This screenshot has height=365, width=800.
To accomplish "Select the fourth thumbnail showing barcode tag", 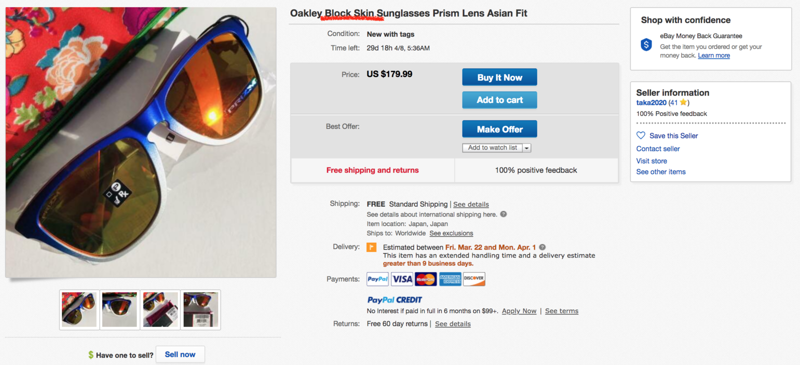I will point(200,310).
